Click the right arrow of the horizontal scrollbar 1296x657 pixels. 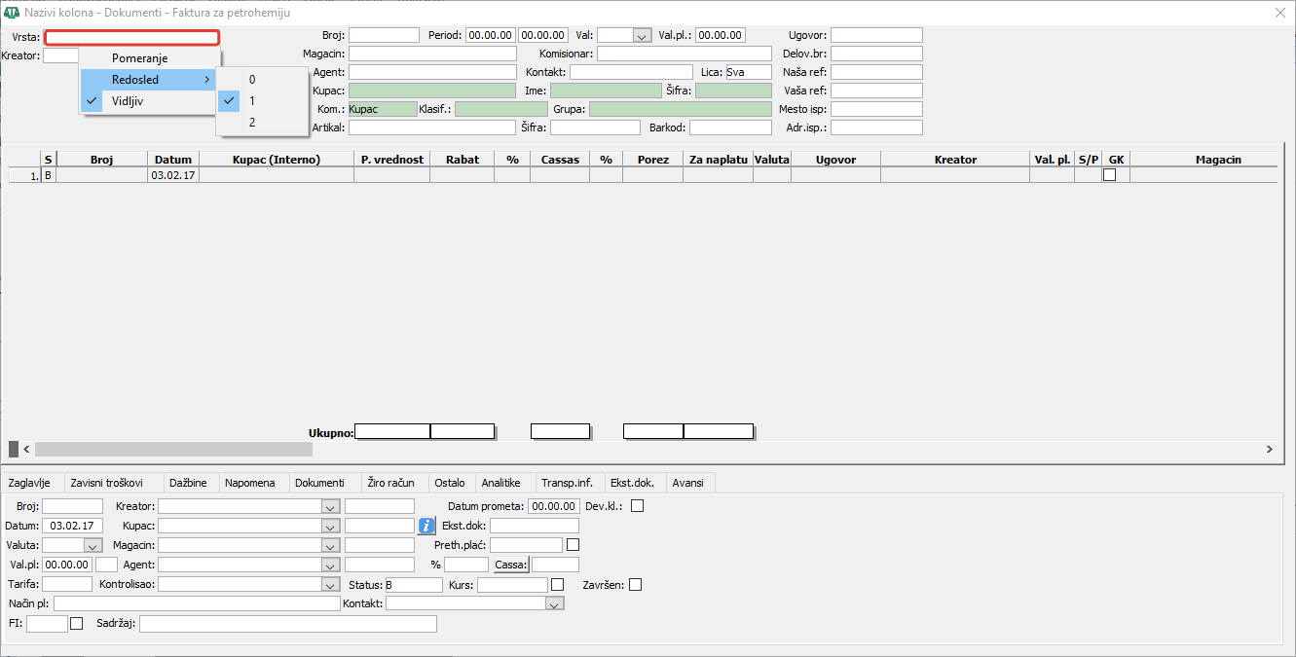(1269, 450)
